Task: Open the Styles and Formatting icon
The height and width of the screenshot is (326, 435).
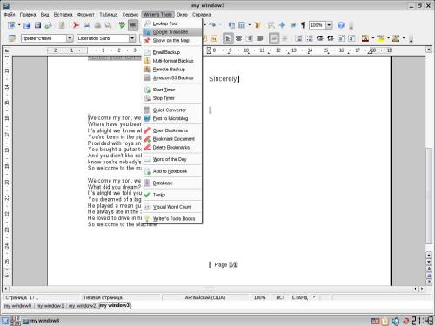Action: (11, 38)
